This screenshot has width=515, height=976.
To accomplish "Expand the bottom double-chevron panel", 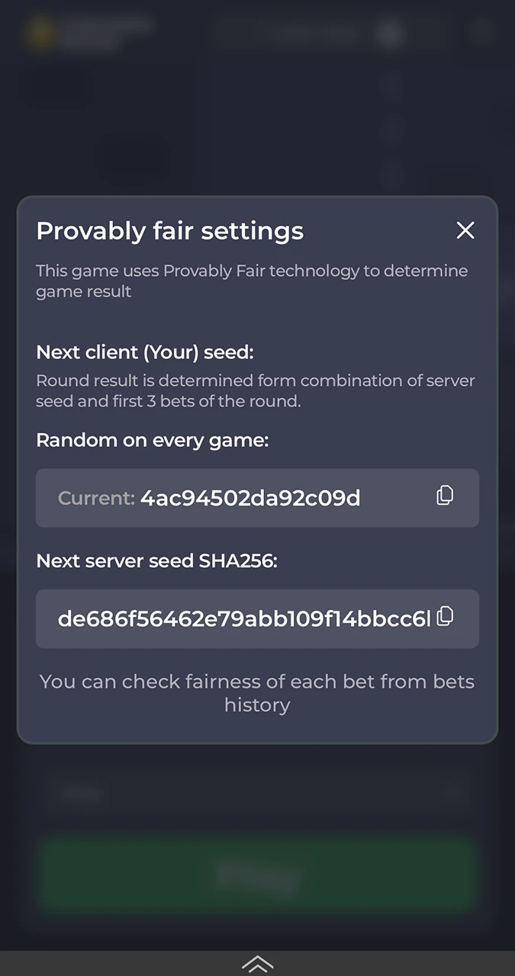I will point(257,964).
